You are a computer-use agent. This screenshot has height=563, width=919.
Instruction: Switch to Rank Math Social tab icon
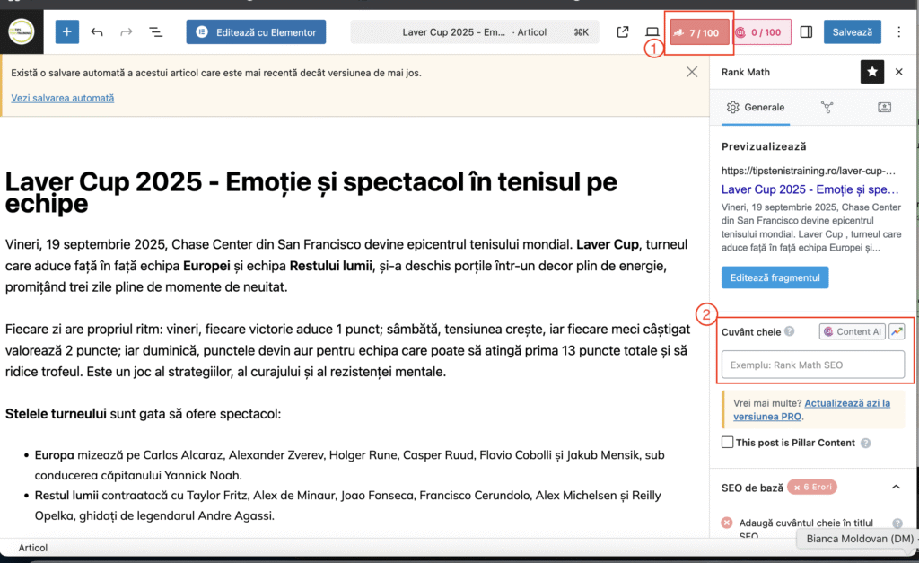coord(884,108)
